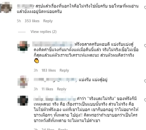The height and width of the screenshot is (130, 146).
Task: Reply to the comment with 353 likes
Action: point(48,21)
